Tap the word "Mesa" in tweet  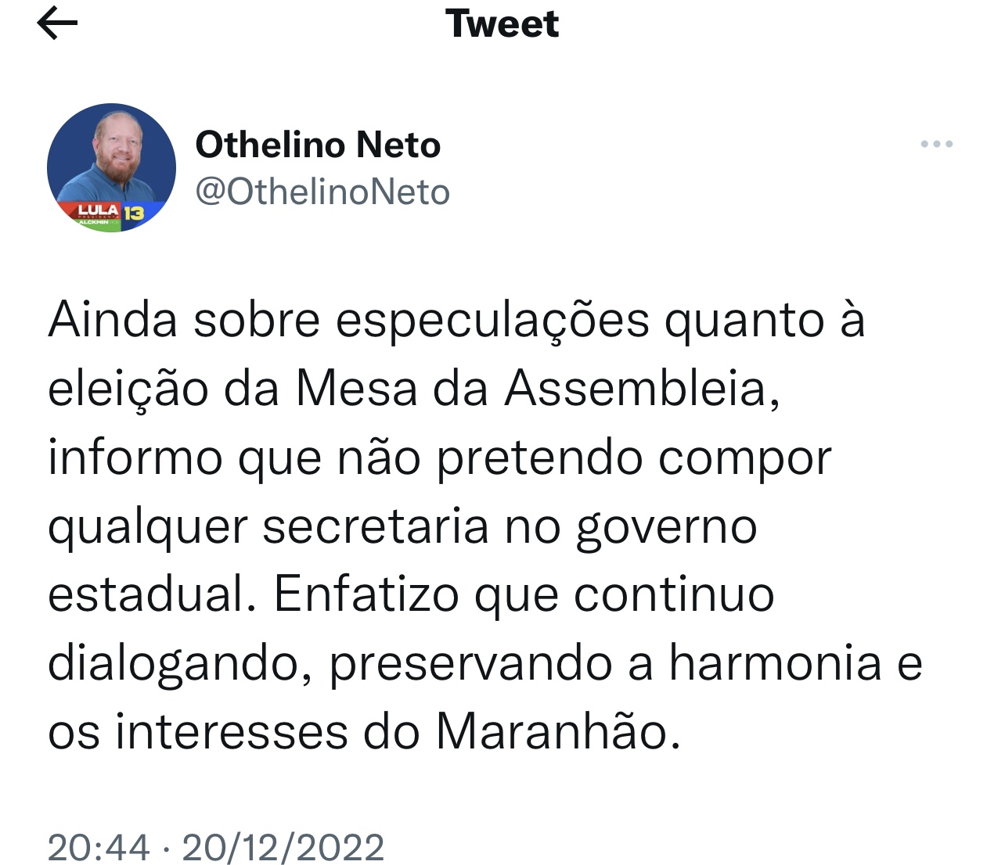(x=356, y=388)
